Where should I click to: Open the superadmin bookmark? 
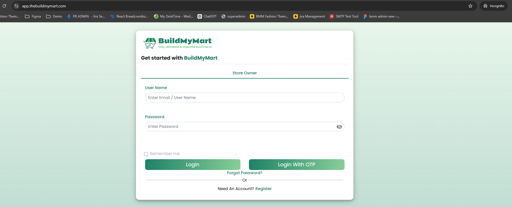[x=233, y=16]
